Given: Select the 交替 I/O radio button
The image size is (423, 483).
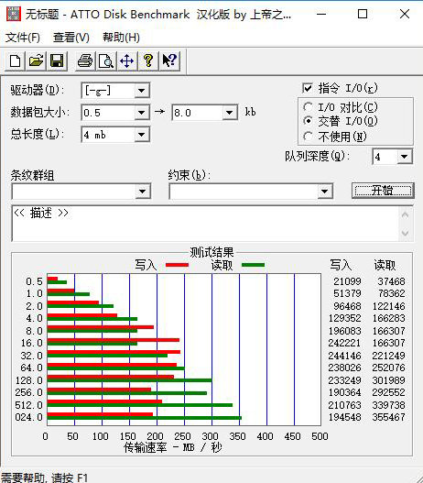Looking at the screenshot, I should click(x=308, y=121).
